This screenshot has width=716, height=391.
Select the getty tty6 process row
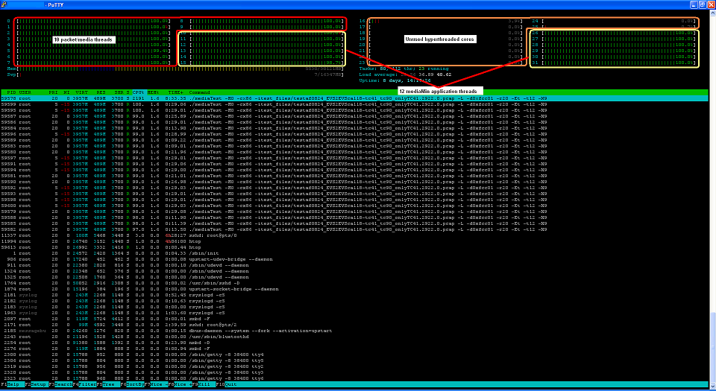(x=354, y=378)
